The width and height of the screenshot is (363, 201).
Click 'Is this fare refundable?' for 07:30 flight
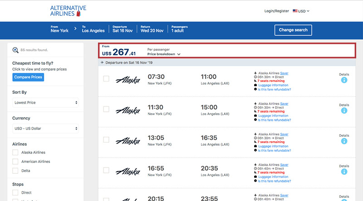click(x=275, y=90)
